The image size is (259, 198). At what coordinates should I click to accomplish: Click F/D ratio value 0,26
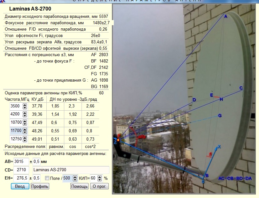(x=103, y=29)
